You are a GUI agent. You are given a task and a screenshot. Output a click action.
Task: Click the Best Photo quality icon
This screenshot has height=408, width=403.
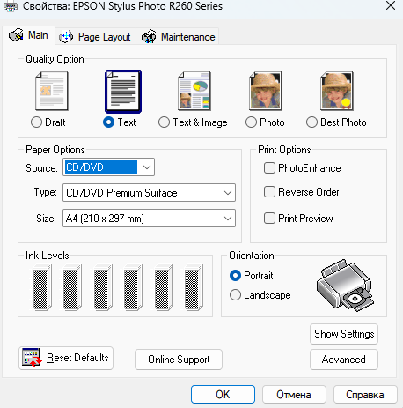[x=337, y=91]
